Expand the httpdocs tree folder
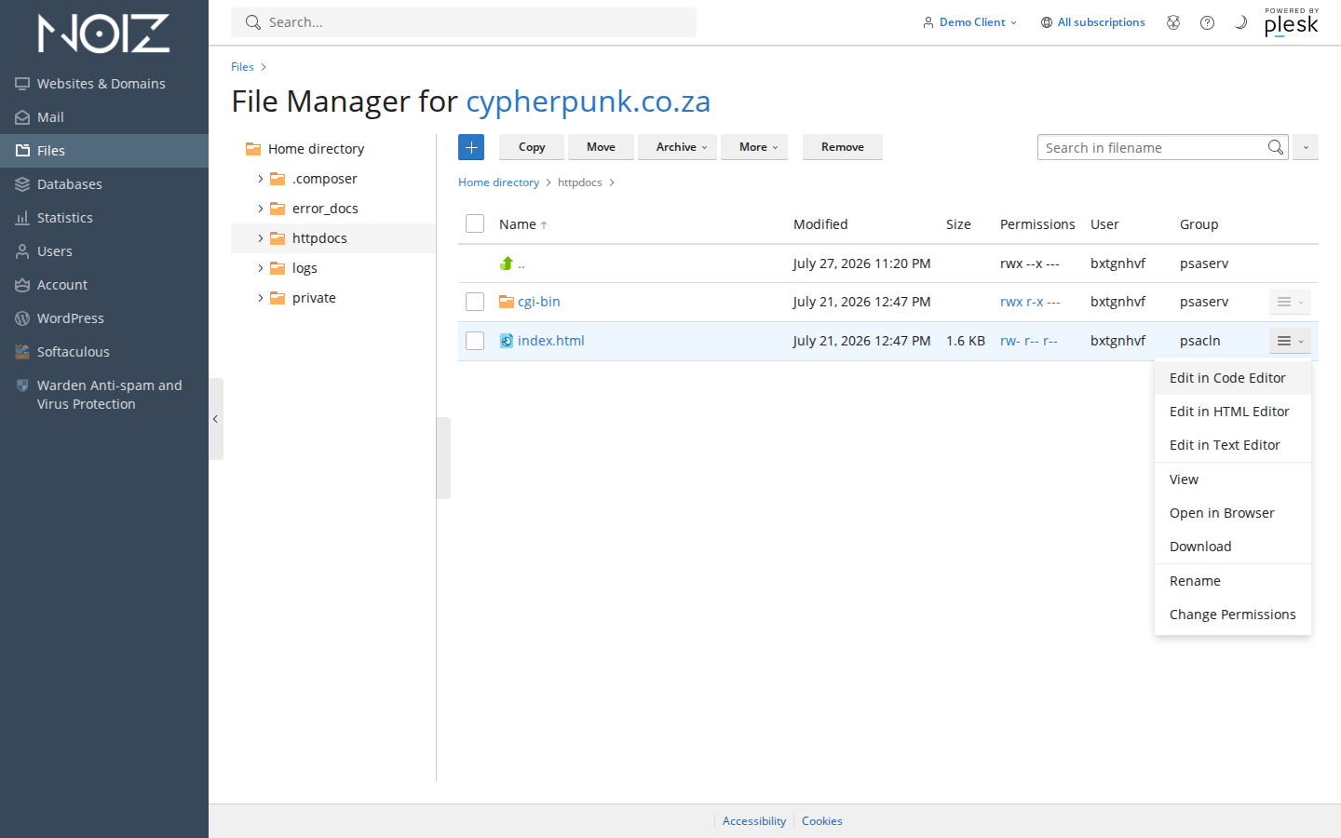The image size is (1341, 838). (261, 238)
